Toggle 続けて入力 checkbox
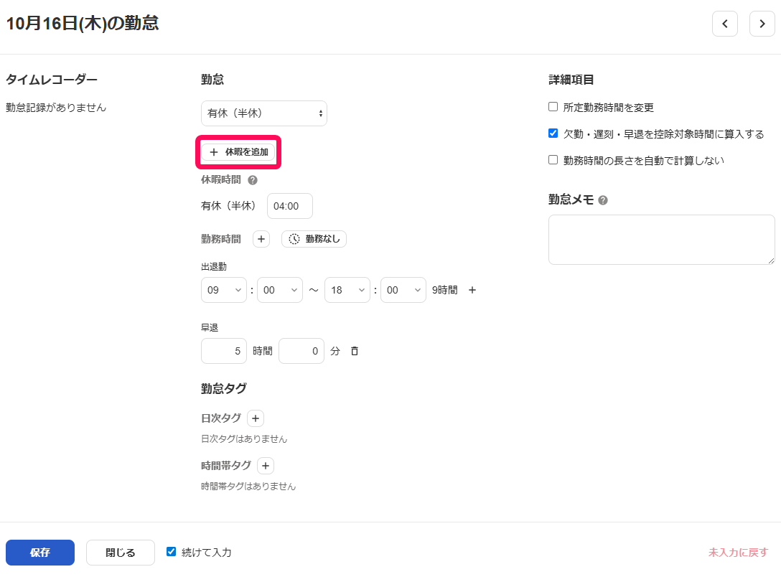Screen dimensions: 781x577 (171, 552)
